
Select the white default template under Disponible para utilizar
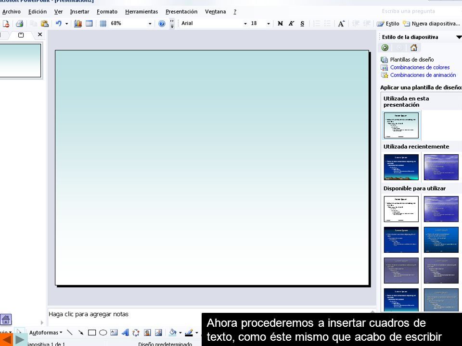[x=401, y=209]
